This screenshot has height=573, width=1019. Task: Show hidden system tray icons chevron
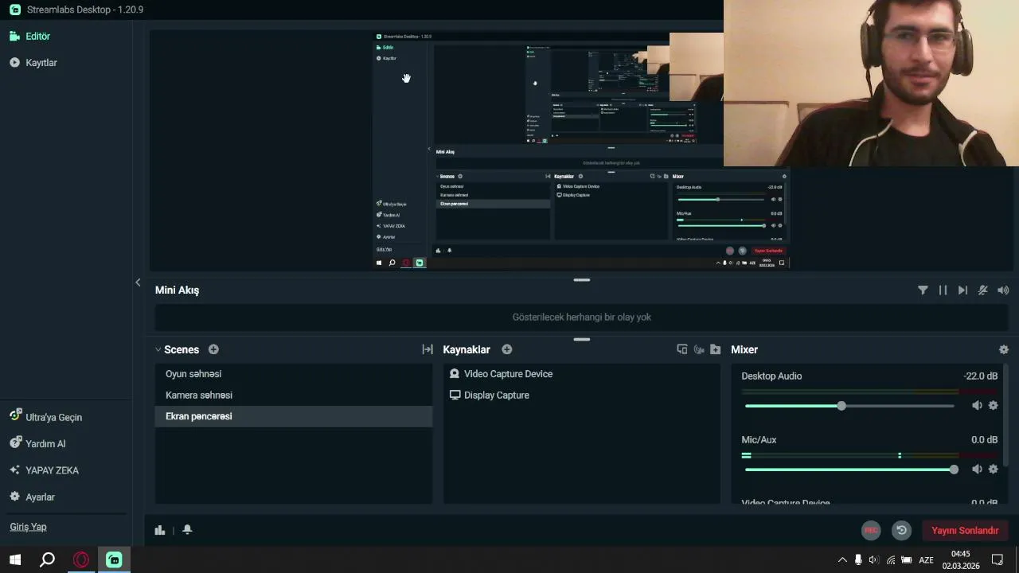point(842,560)
